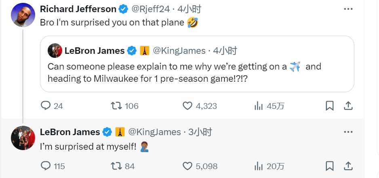Image resolution: width=379 pixels, height=178 pixels.
Task: Share LeBron James's reply tweet
Action: click(x=347, y=166)
